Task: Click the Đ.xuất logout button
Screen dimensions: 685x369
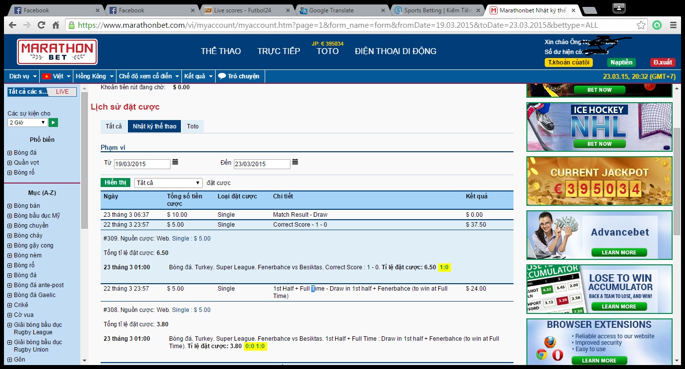Action: 663,62
